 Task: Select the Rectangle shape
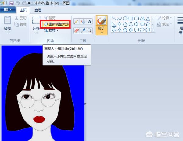131,19
